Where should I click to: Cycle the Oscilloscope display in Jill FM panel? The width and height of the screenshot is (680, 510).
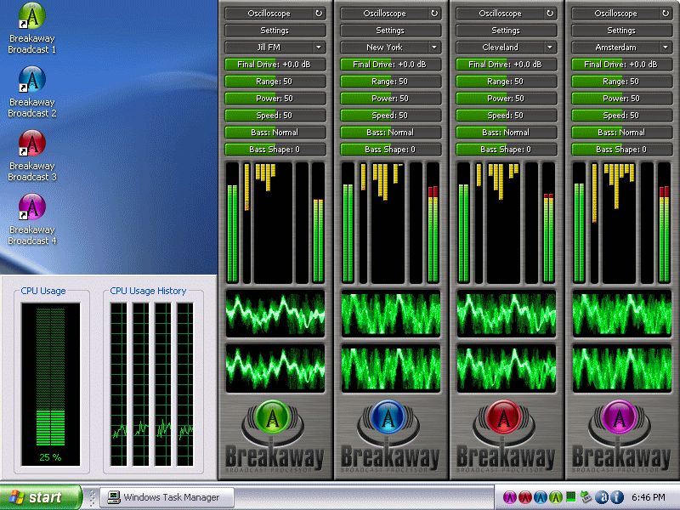click(x=318, y=14)
